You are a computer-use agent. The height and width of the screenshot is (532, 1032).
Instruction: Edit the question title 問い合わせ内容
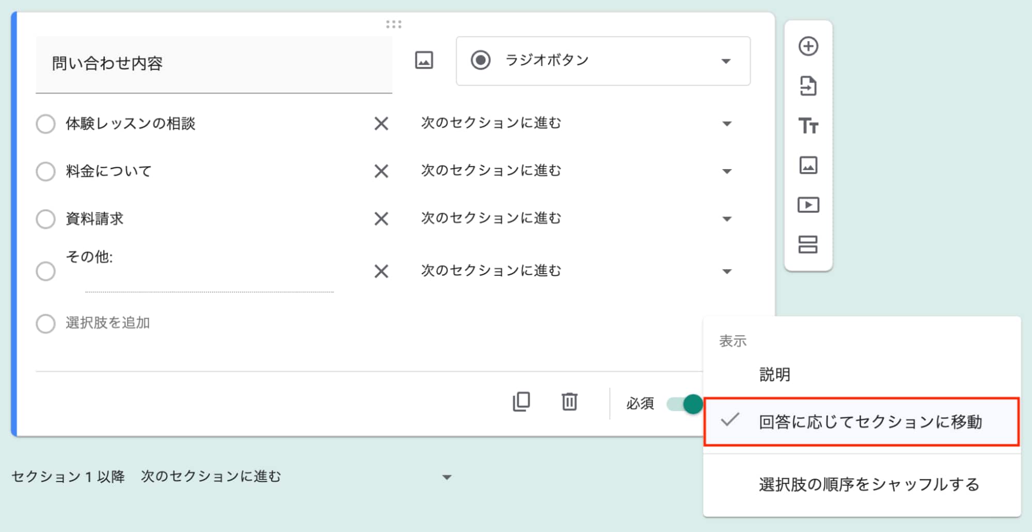pyautogui.click(x=214, y=64)
